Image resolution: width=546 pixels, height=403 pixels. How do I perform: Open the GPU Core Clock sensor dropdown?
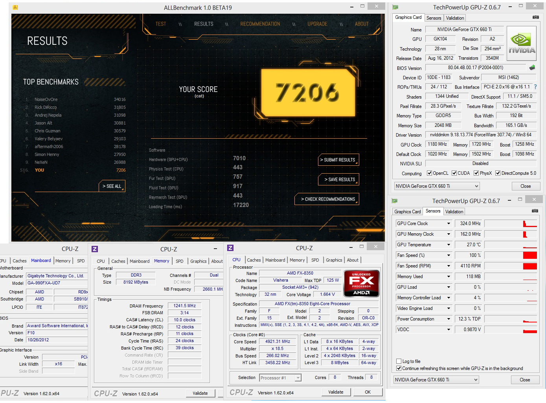[449, 223]
